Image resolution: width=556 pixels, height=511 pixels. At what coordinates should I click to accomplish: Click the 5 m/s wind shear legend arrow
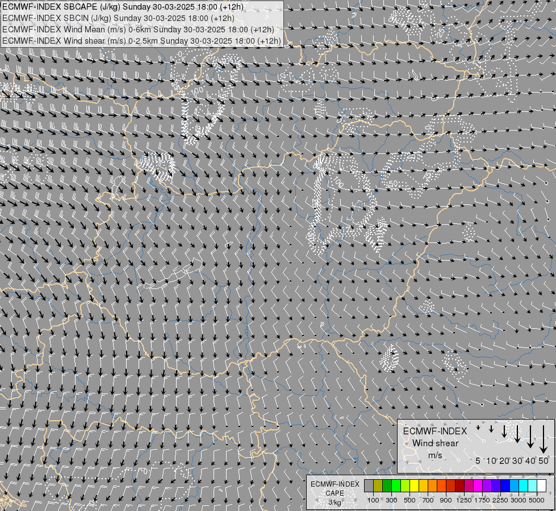(478, 428)
